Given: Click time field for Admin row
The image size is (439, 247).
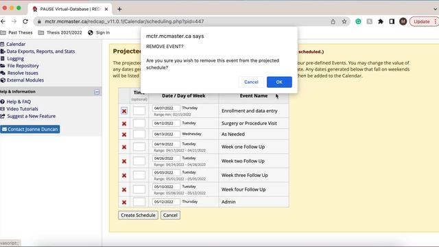Looking at the screenshot, I should click(x=139, y=202).
